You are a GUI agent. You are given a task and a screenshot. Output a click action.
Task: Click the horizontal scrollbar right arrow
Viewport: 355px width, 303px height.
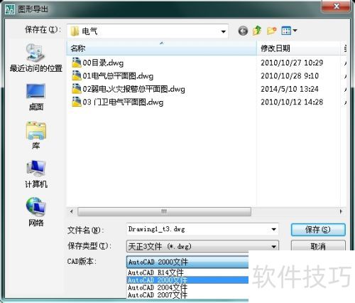pos(341,211)
